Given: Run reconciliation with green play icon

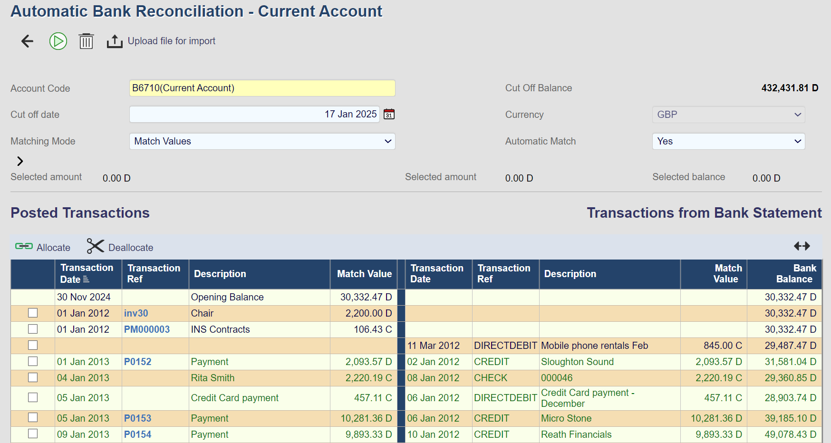Looking at the screenshot, I should coord(58,41).
